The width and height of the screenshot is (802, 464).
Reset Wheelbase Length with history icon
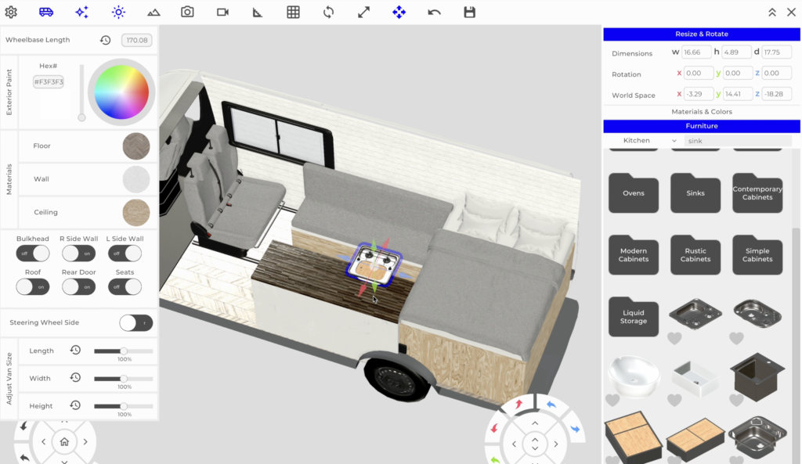coord(106,40)
